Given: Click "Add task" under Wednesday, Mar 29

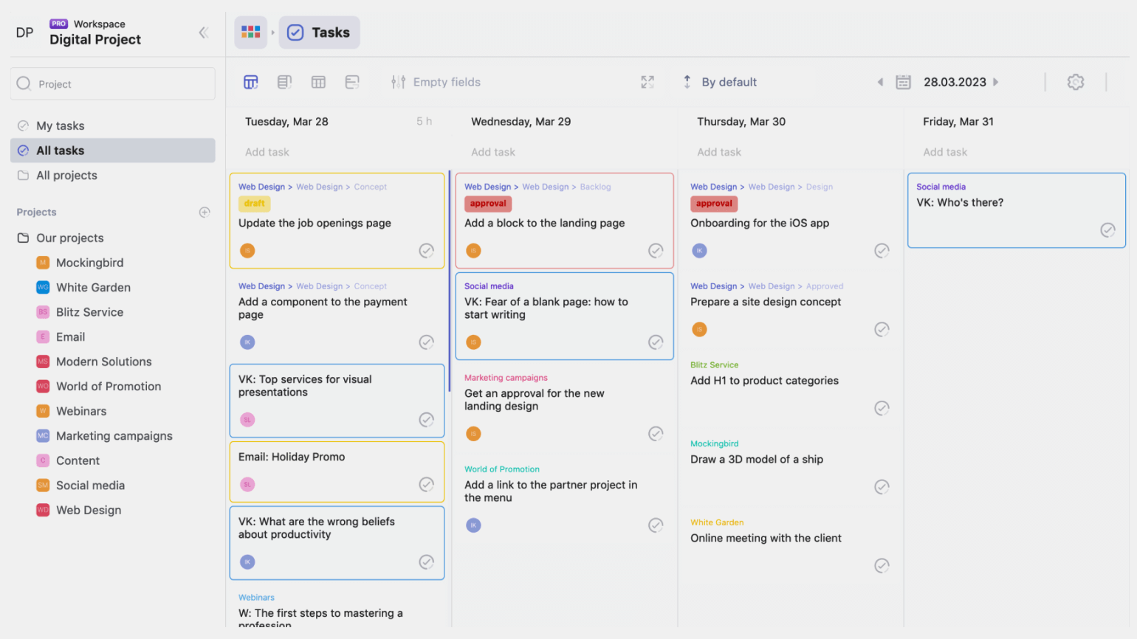Looking at the screenshot, I should [x=493, y=152].
